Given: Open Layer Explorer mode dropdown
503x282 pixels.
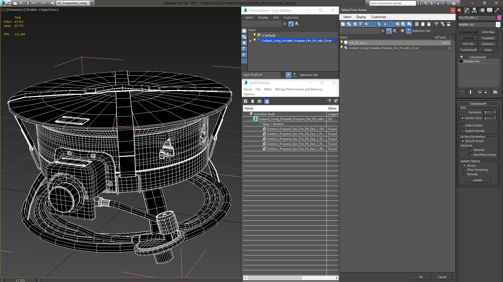Looking at the screenshot, I should click(282, 75).
